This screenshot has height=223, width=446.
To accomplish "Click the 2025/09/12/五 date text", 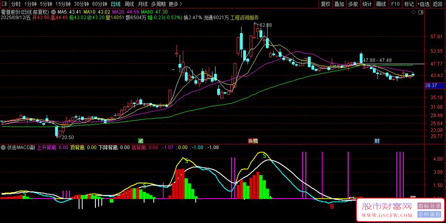I will pos(16,17).
